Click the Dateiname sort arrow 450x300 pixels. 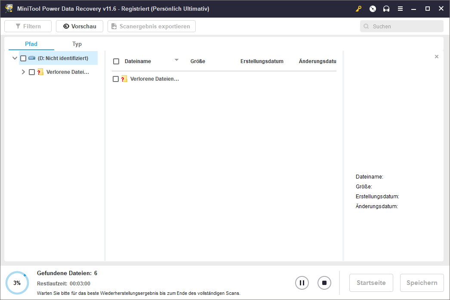[x=176, y=60]
